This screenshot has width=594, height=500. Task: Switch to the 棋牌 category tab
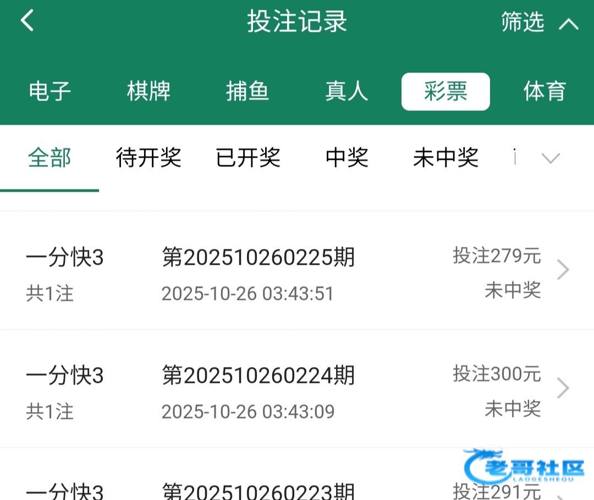coord(148,91)
